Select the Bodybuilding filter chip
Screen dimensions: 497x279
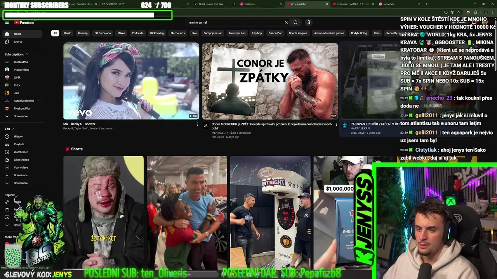coord(359,33)
